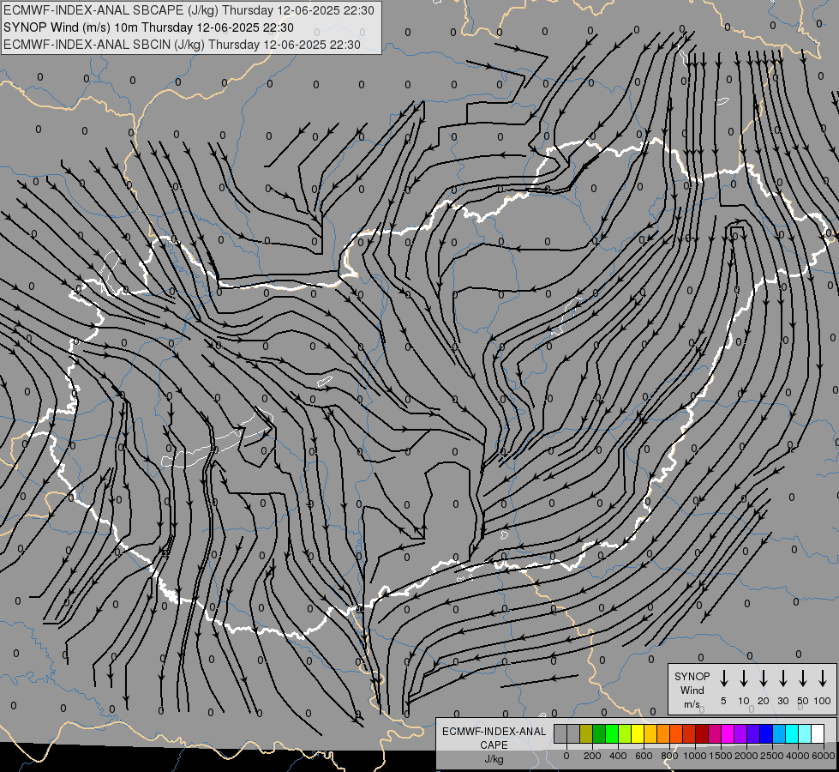Select the amber CAPE swatch
The width and height of the screenshot is (839, 772).
650,733
